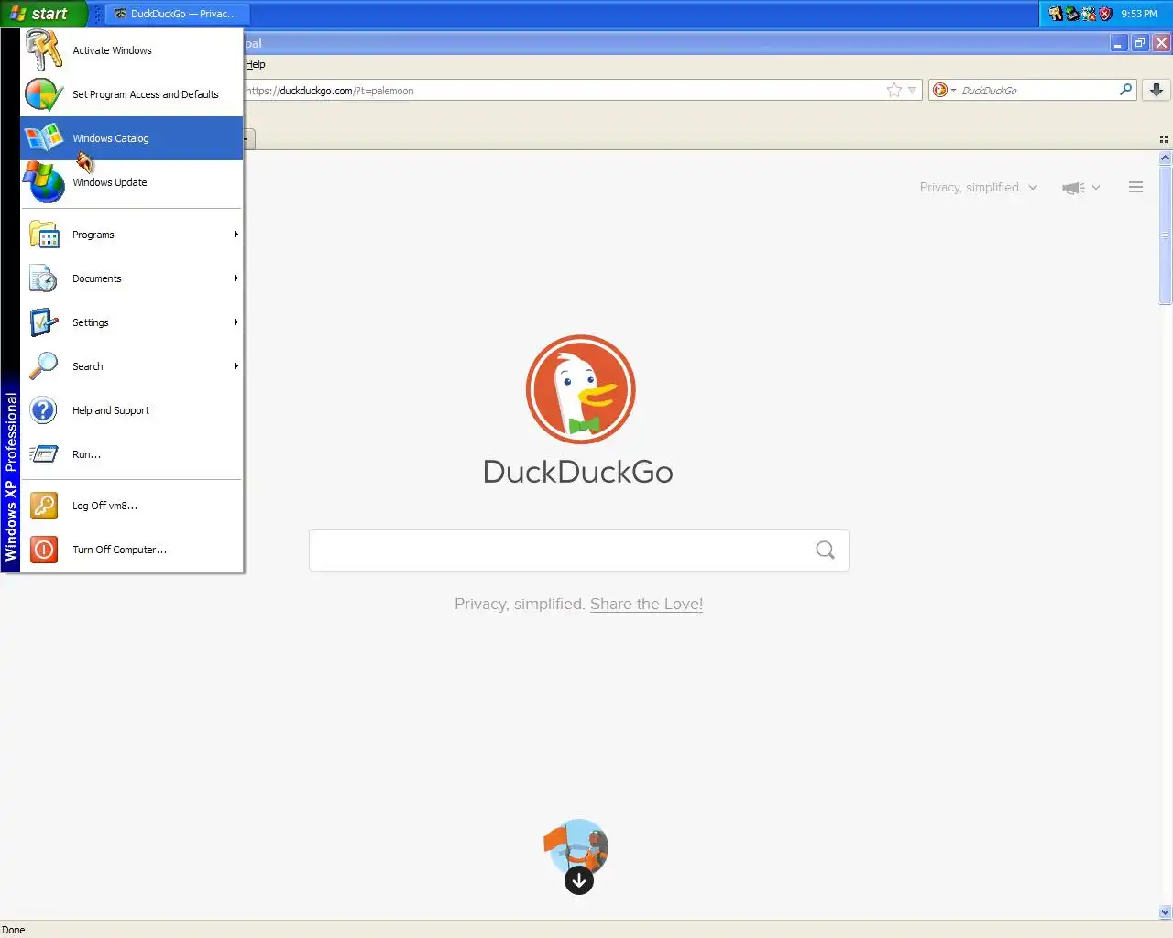This screenshot has height=938, width=1173.
Task: Open the Documents submenu arrow
Action: click(236, 278)
